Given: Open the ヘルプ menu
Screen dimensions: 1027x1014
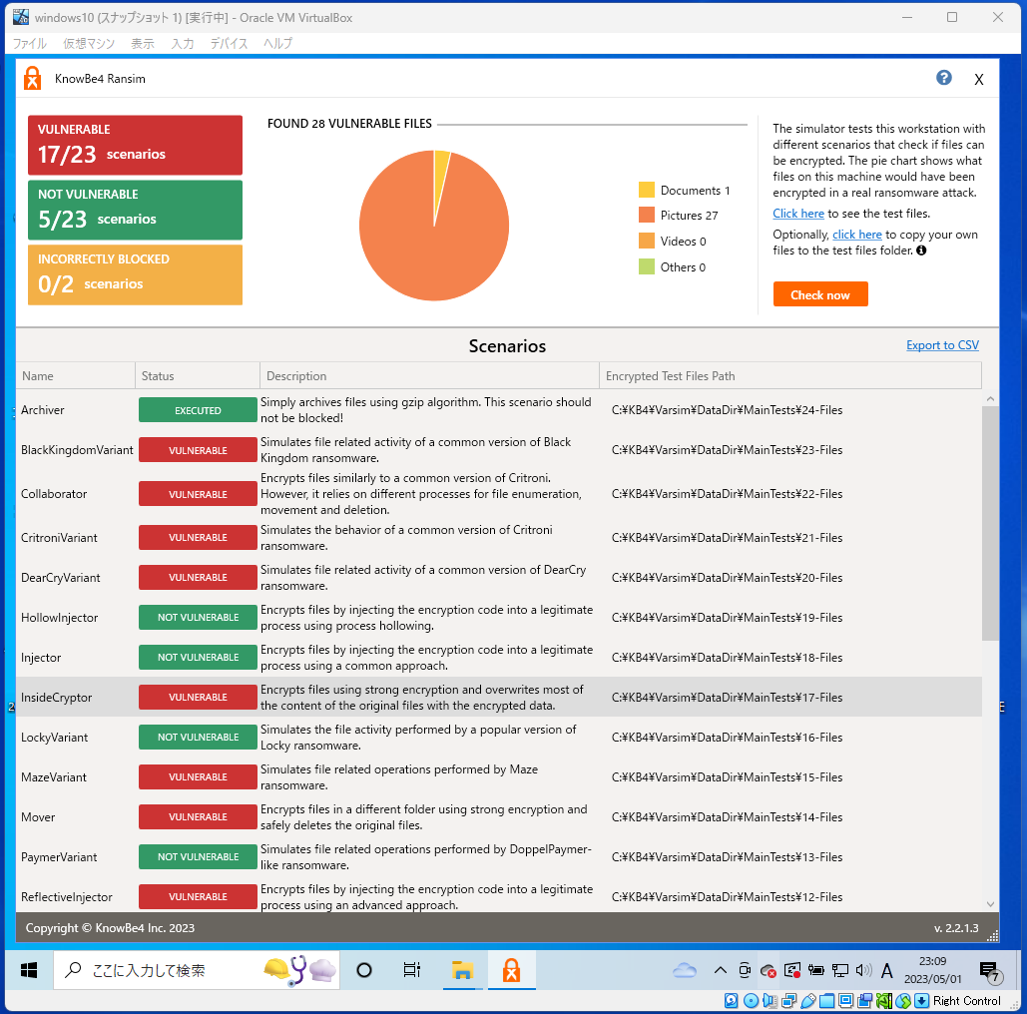Looking at the screenshot, I should pos(277,43).
